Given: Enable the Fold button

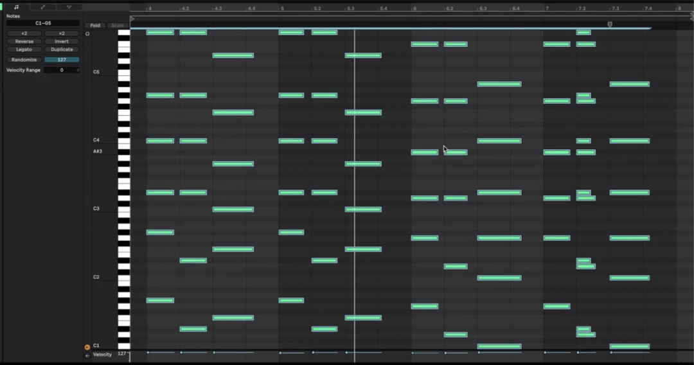Looking at the screenshot, I should click(95, 25).
